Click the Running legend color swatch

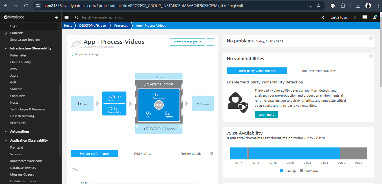pyautogui.click(x=281, y=171)
